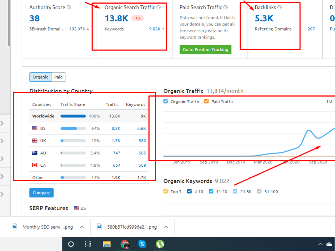Click the OneDrive cloud tray icon
The image size is (335, 251).
[329, 244]
